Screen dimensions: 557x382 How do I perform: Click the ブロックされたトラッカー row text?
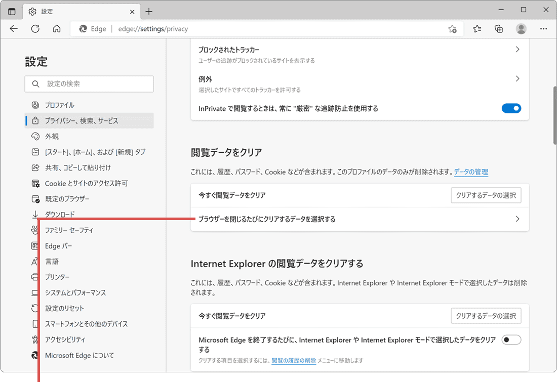tap(229, 50)
